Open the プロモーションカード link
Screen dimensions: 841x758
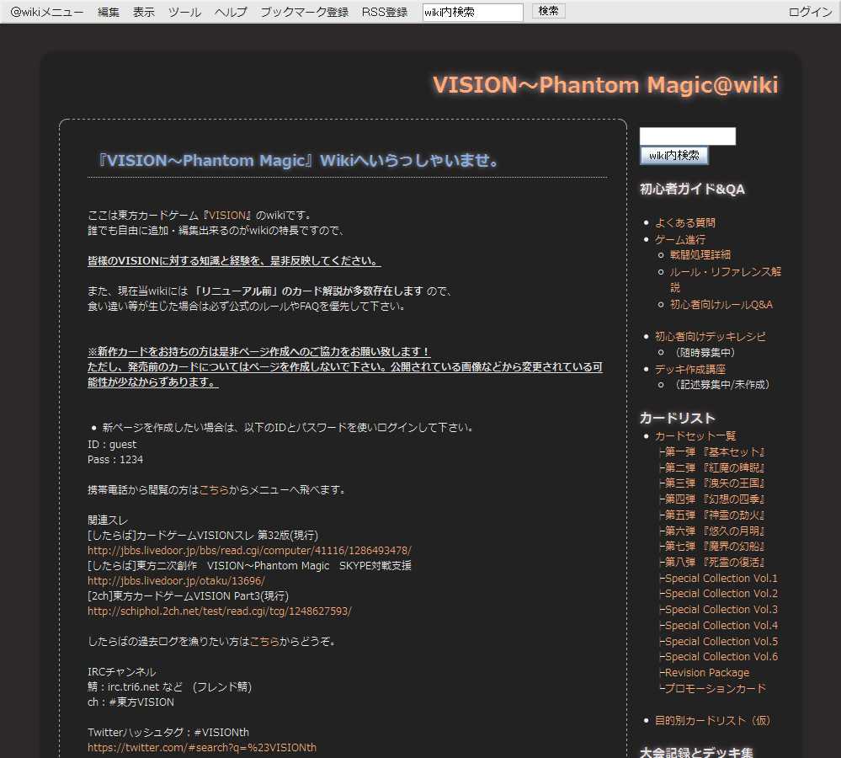click(716, 688)
